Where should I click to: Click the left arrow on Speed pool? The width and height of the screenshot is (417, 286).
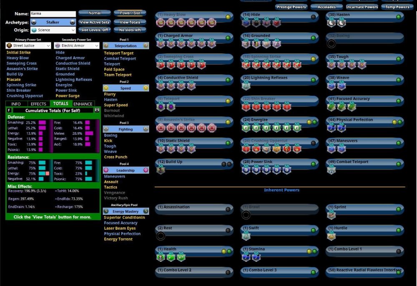pos(106,88)
